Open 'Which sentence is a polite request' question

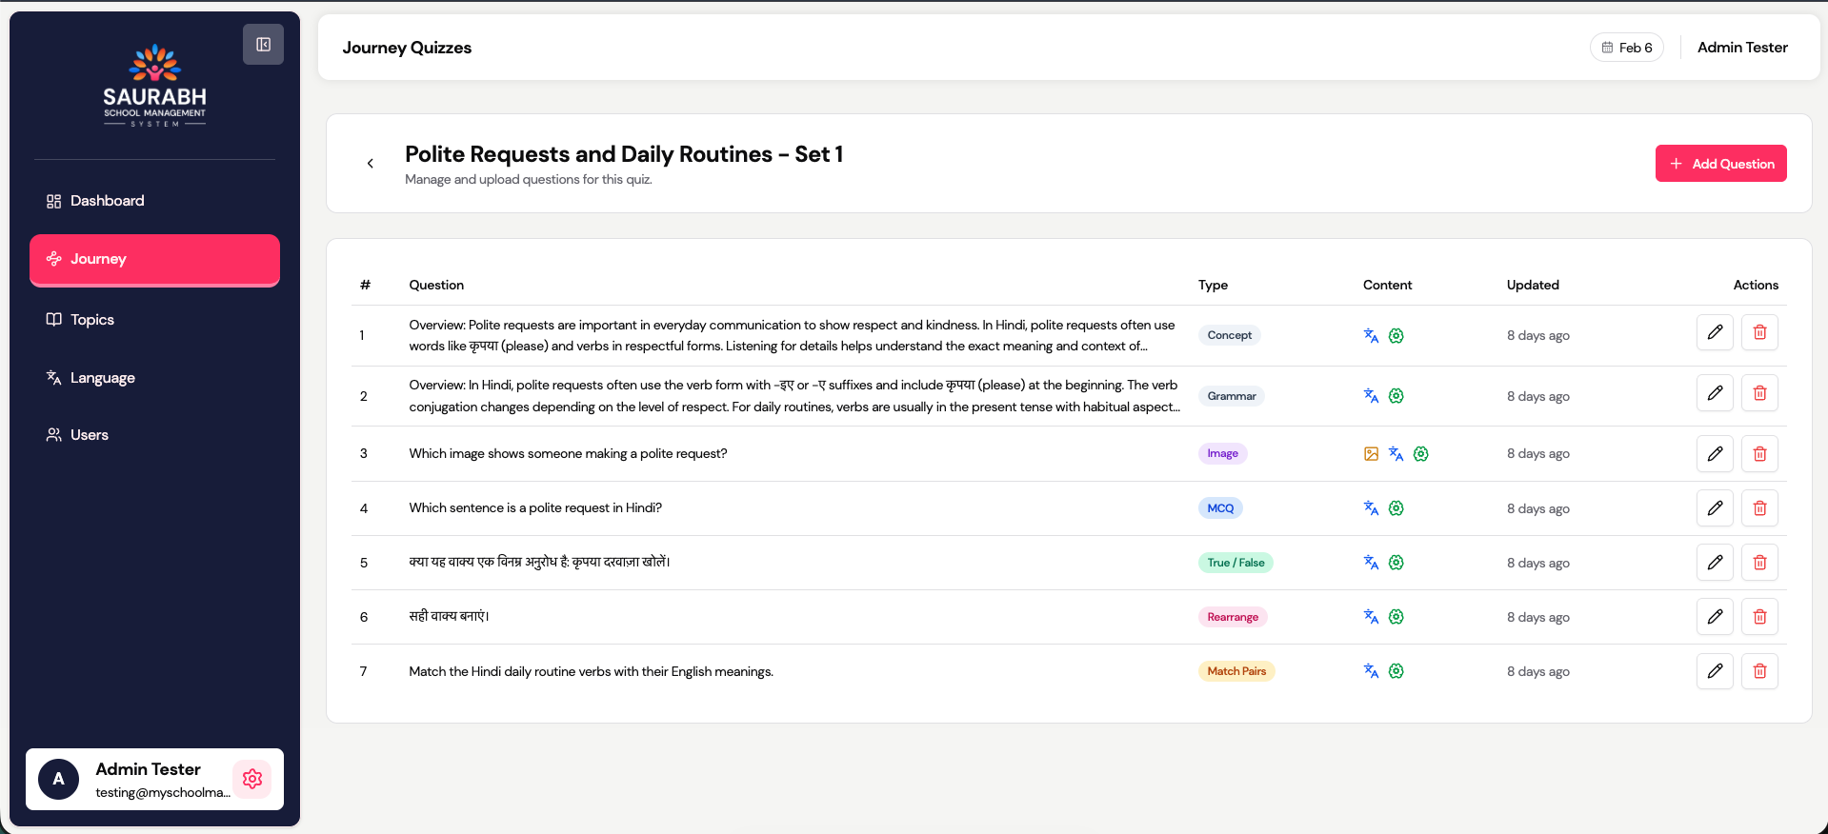535,508
